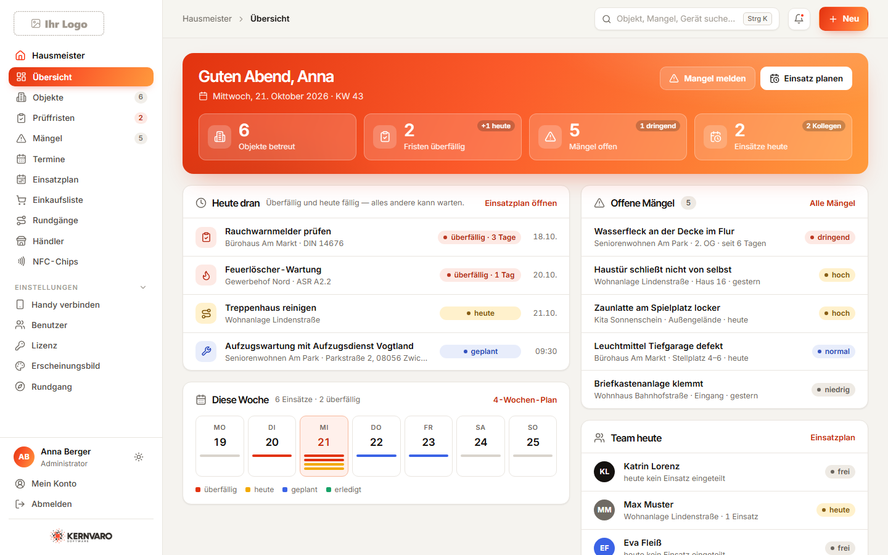Open NFC-Chips in the sidebar
Screen dimensions: 888x555
click(81, 261)
